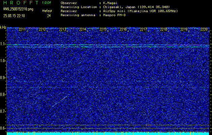The width and height of the screenshot is (212, 135).
Task: Click the Observer name K.Nagai
Action: click(x=110, y=3)
